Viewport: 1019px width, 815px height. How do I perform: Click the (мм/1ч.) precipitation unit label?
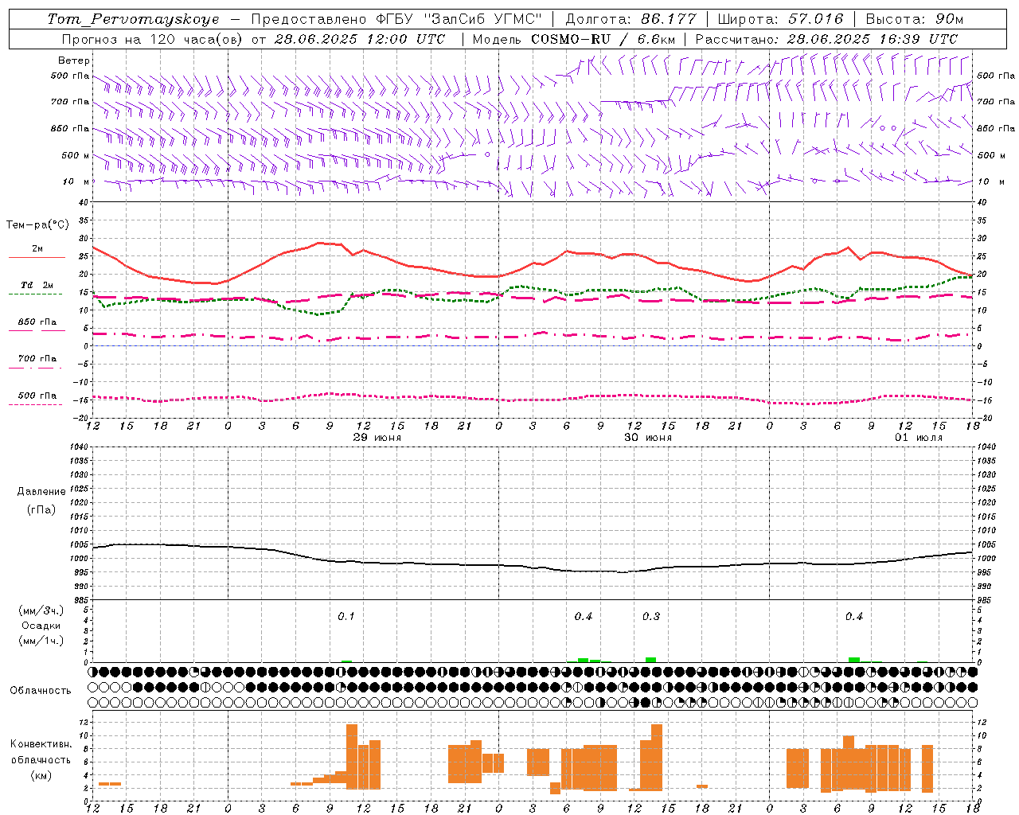coord(41,641)
